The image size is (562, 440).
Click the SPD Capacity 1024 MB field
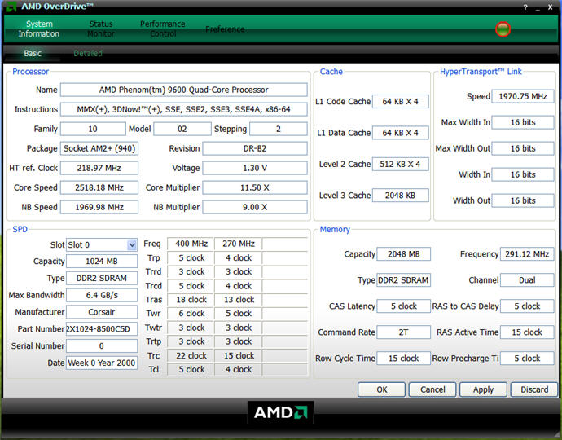click(x=102, y=261)
